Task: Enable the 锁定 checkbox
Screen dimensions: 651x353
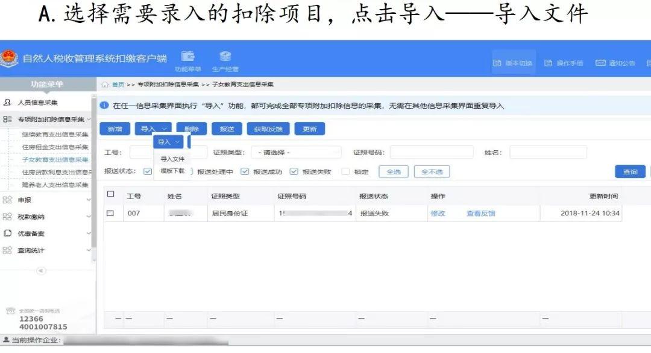Action: (x=345, y=171)
